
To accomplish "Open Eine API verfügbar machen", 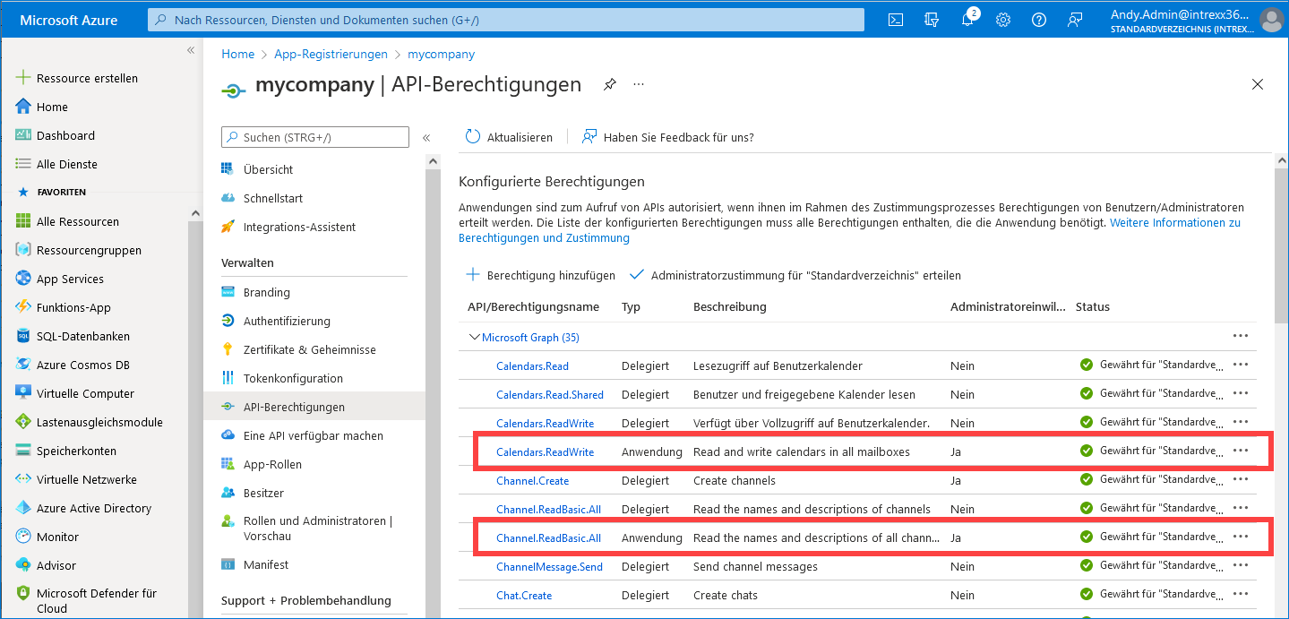I will click(314, 435).
